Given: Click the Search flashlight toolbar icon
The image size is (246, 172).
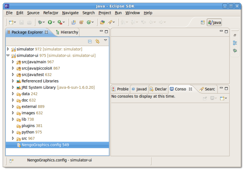Looking at the screenshot, I should 110,22.
